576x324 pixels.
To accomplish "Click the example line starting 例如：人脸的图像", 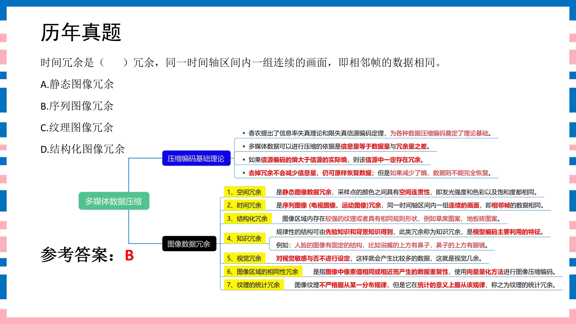I will coord(382,245).
